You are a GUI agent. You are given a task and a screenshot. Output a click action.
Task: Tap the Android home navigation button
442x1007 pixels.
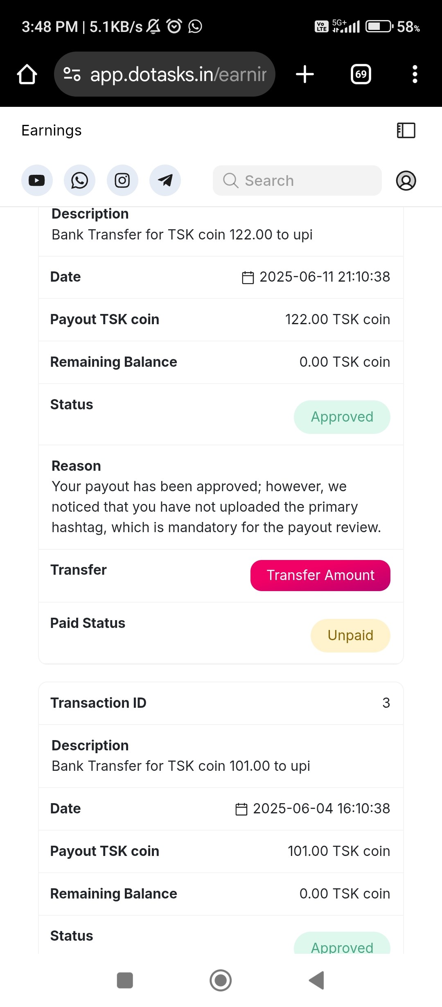click(x=221, y=980)
